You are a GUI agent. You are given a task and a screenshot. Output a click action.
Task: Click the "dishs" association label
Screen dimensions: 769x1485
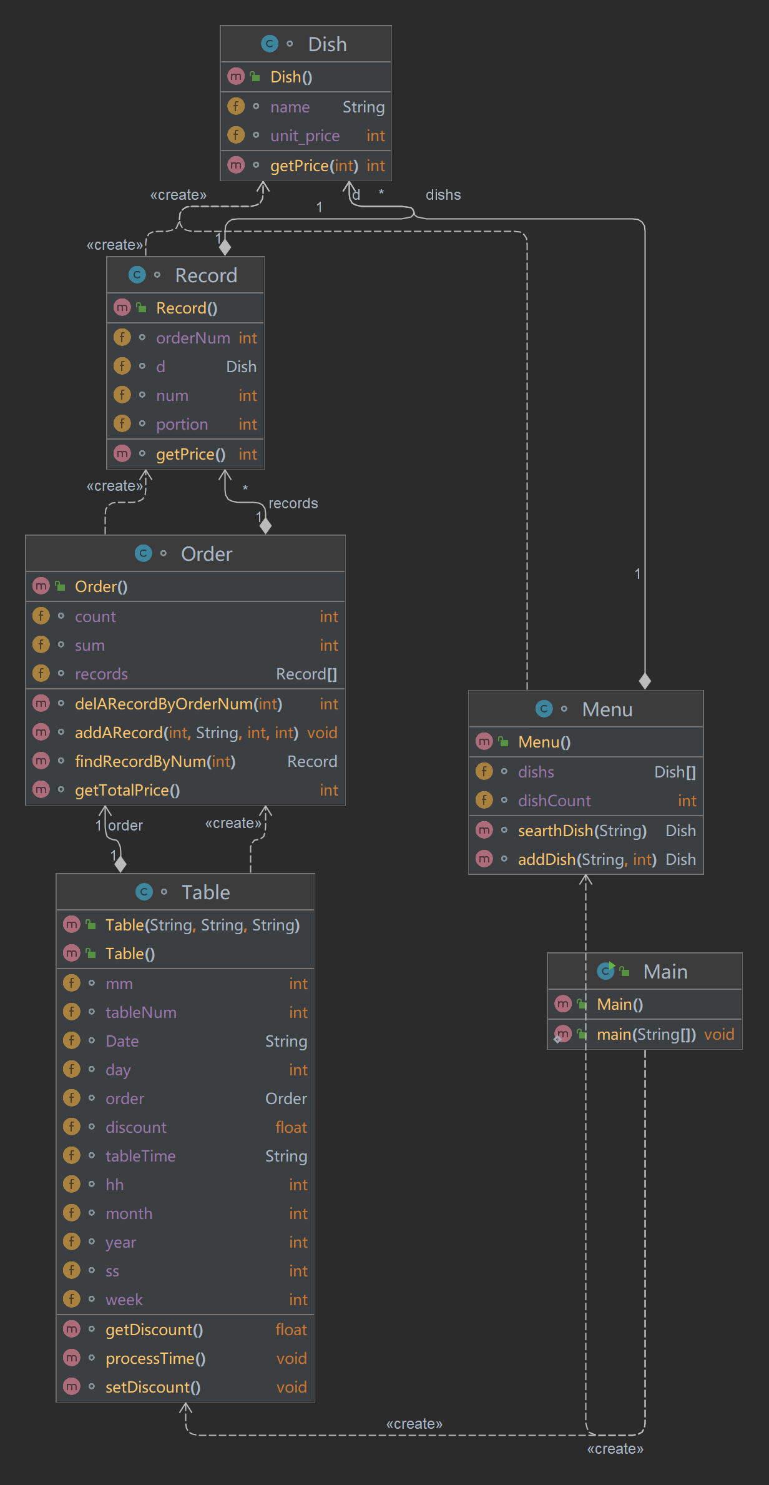443,195
